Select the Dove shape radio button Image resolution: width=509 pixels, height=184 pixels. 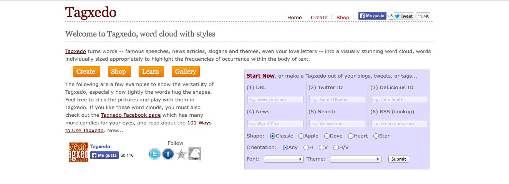click(327, 136)
